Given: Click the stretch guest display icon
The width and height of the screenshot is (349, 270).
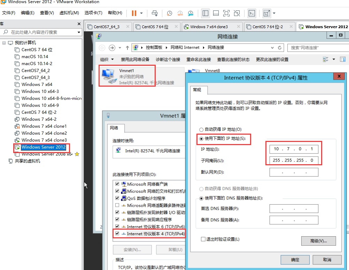Looking at the screenshot, I should (x=266, y=13).
